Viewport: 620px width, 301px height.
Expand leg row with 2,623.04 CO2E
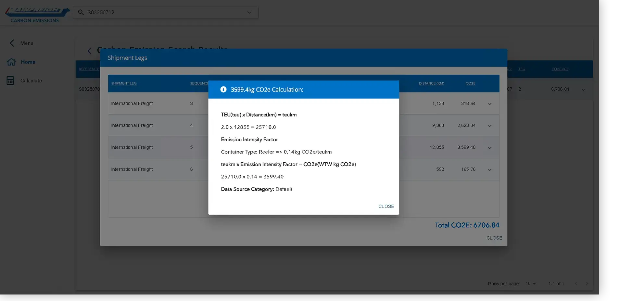click(x=489, y=126)
